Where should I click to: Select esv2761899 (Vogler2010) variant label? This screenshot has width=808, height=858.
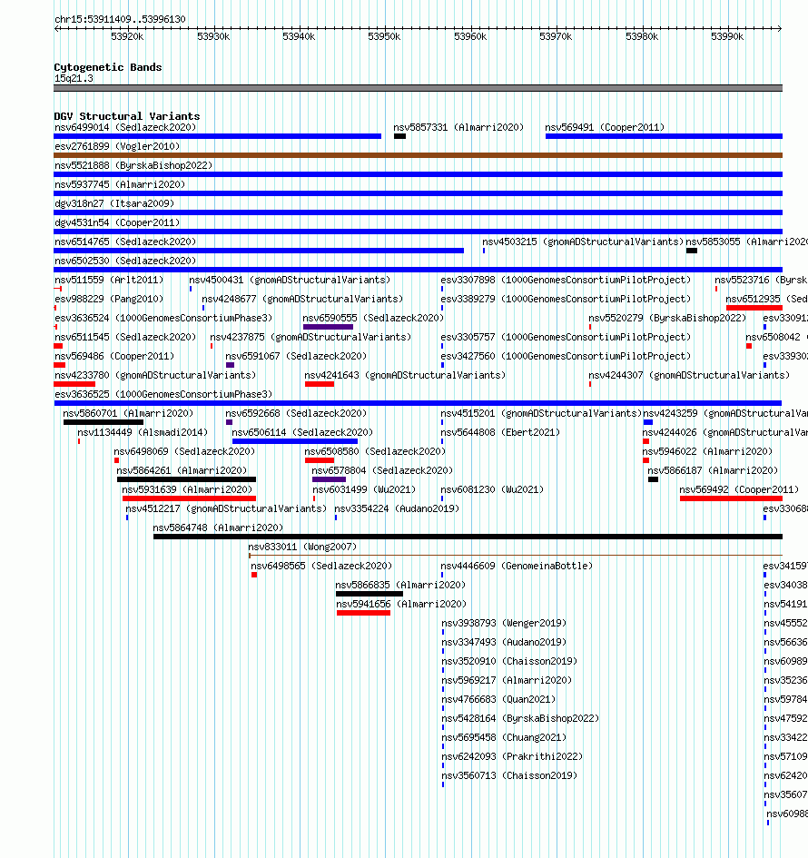(x=117, y=147)
